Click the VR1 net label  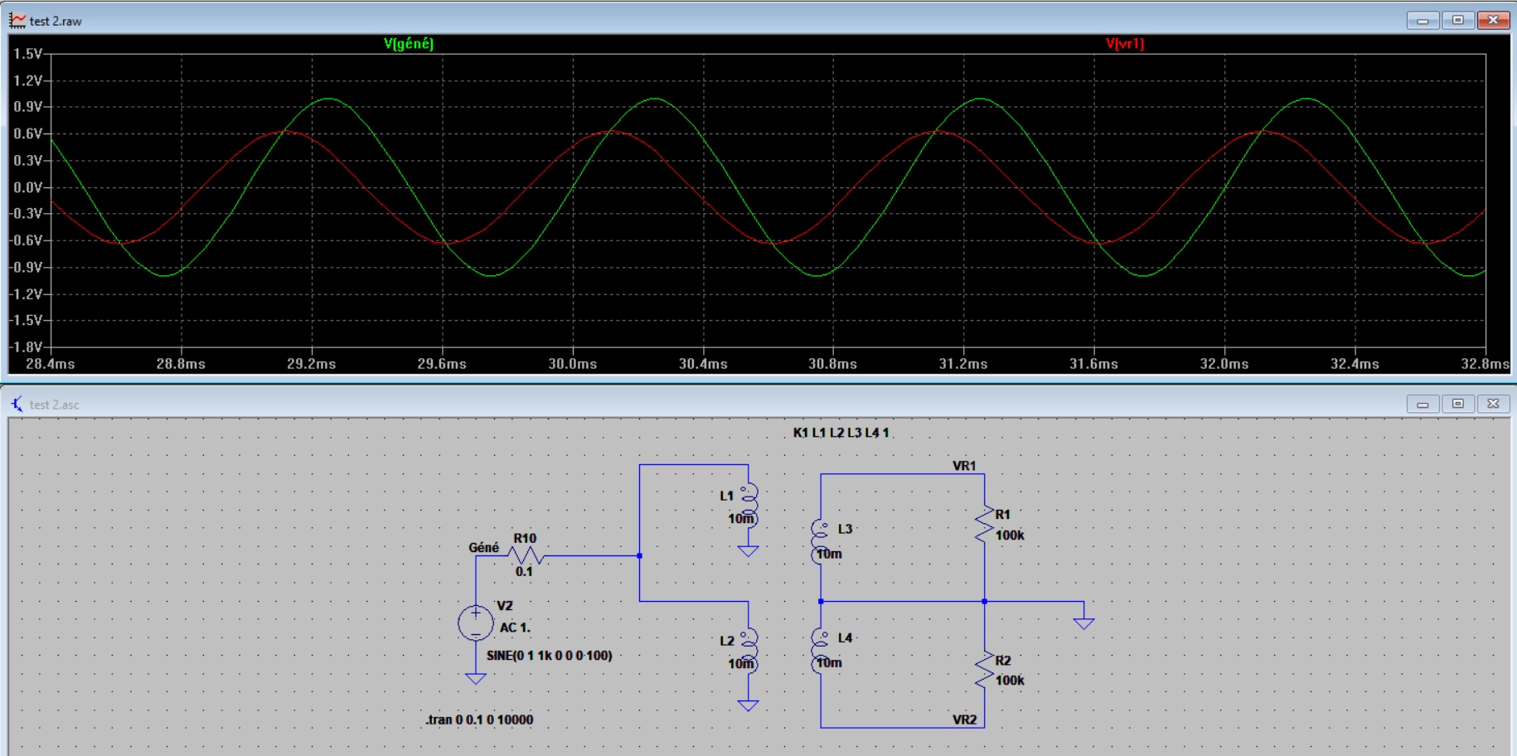point(964,466)
